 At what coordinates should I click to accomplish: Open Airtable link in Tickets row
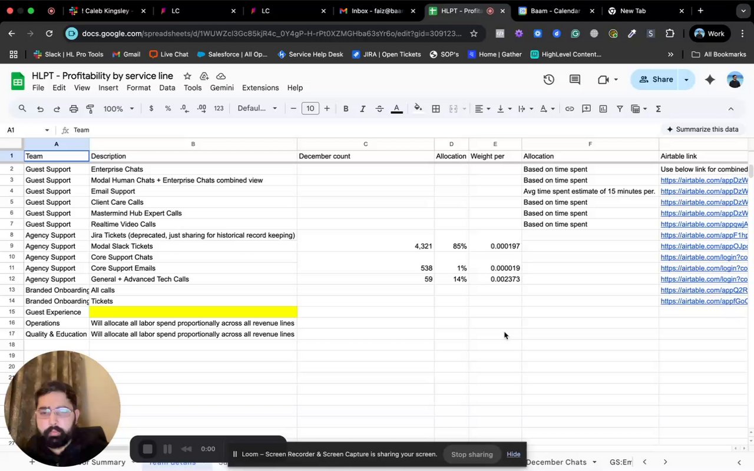click(x=704, y=301)
